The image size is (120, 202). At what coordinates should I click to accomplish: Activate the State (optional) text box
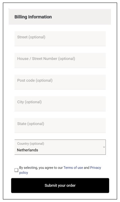[60, 125]
